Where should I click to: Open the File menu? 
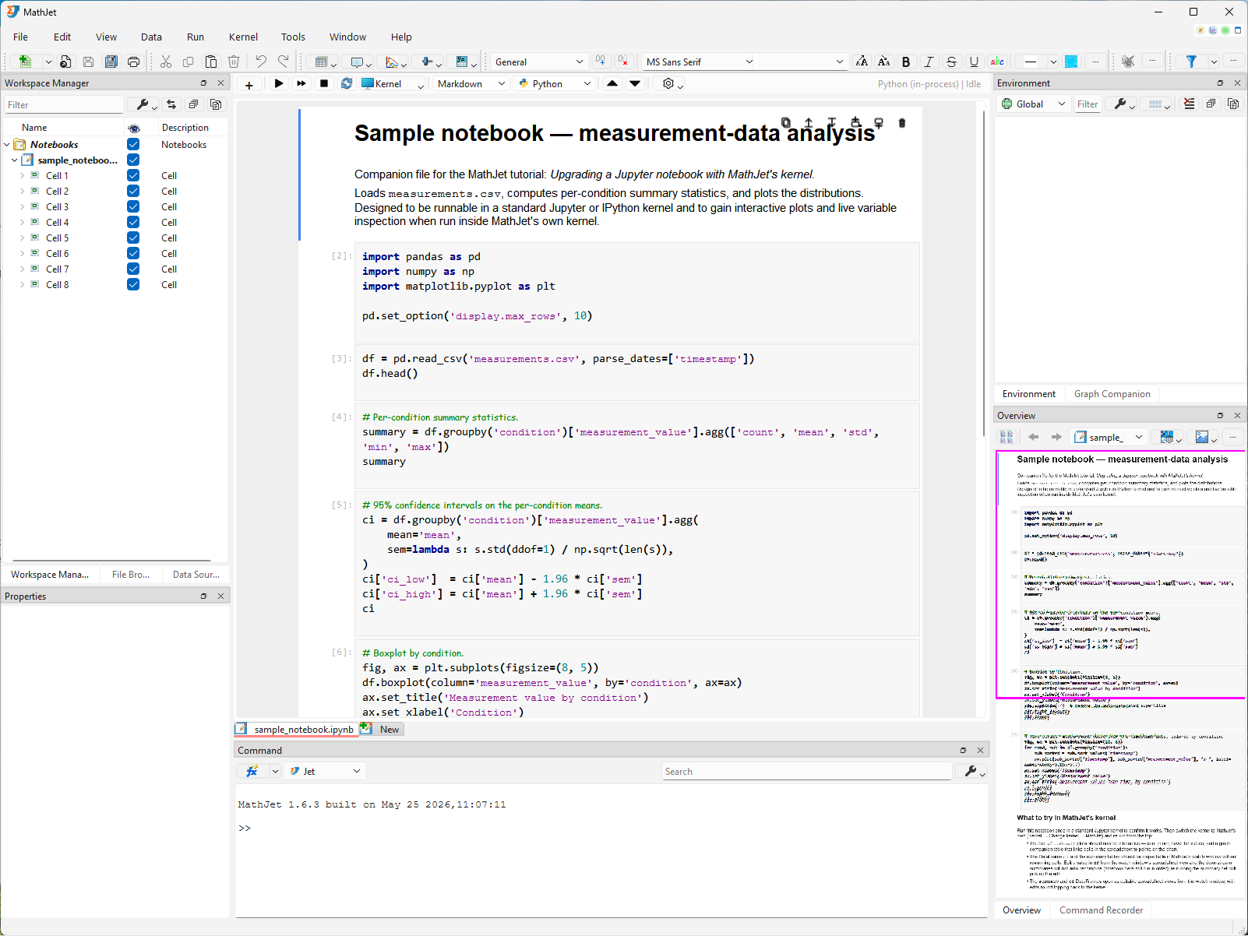[x=21, y=37]
